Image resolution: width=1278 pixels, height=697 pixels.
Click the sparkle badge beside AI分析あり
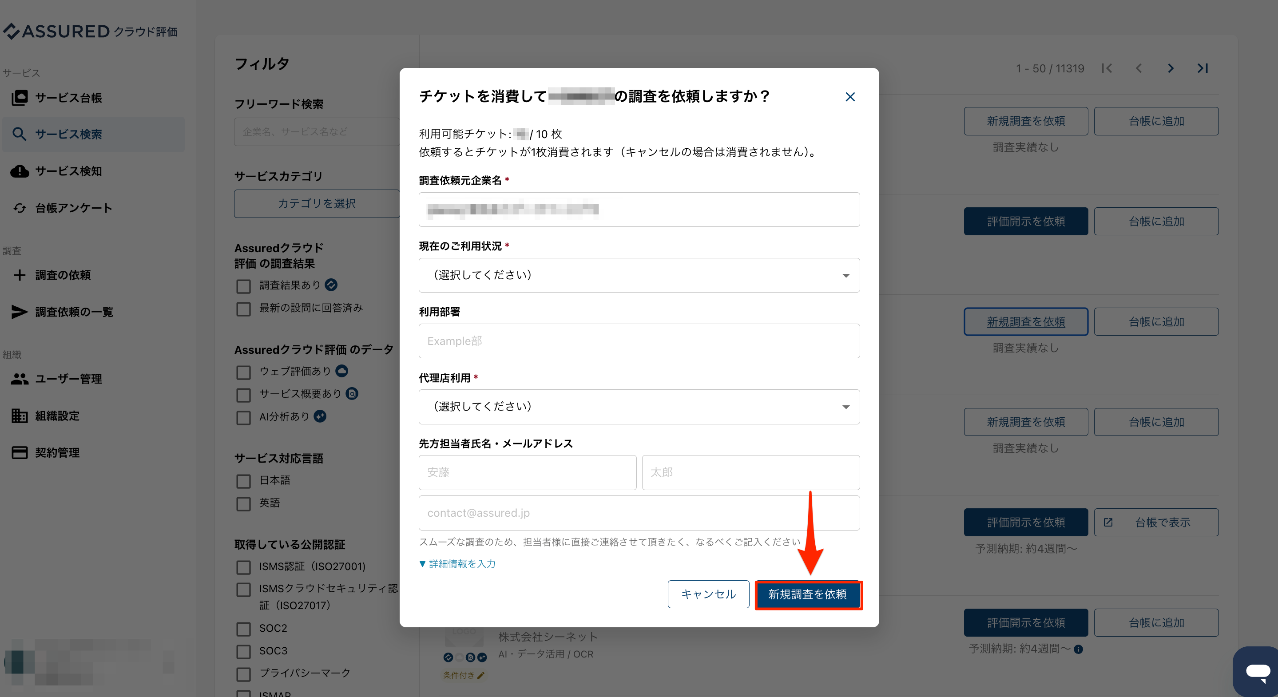click(320, 416)
